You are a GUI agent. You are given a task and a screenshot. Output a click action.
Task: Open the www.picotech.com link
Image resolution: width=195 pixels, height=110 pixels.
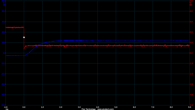coord(105,109)
